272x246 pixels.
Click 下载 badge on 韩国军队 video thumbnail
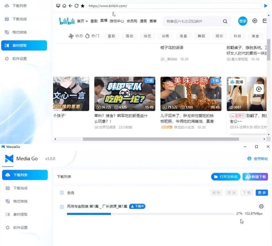coord(149,81)
